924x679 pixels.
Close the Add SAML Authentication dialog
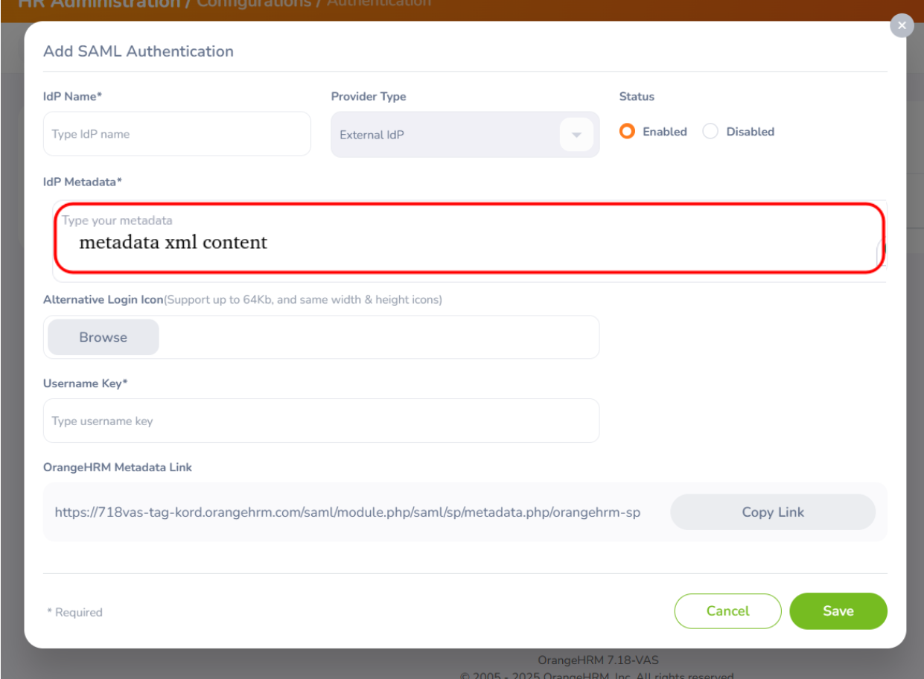click(902, 25)
